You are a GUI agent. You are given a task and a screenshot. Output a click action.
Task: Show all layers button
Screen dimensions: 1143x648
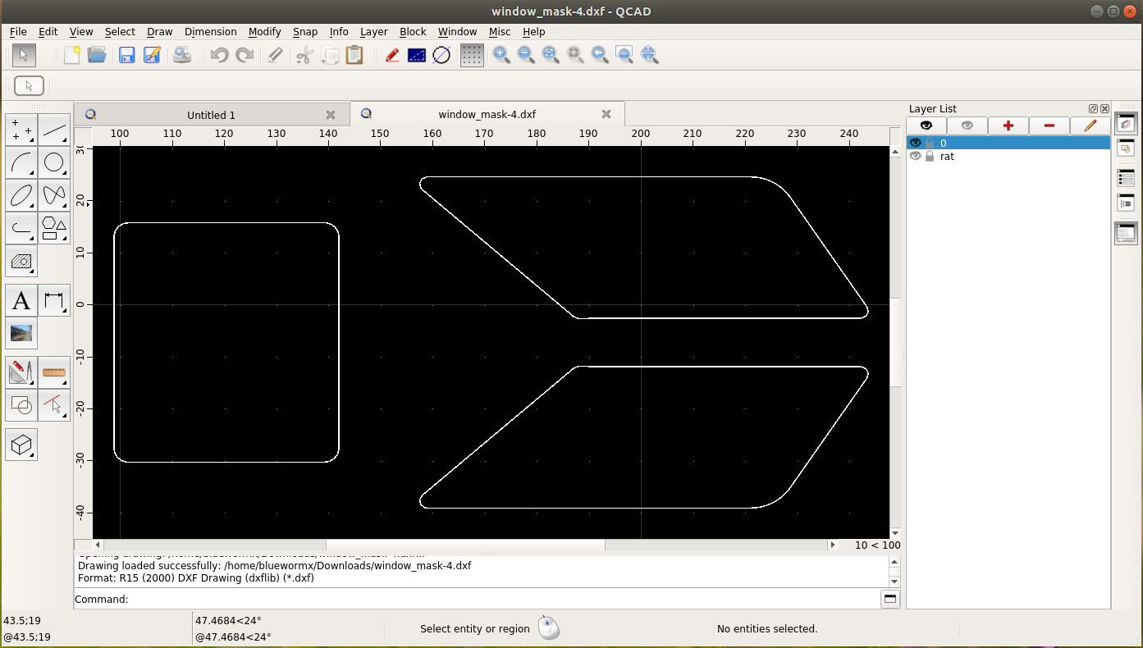click(926, 125)
